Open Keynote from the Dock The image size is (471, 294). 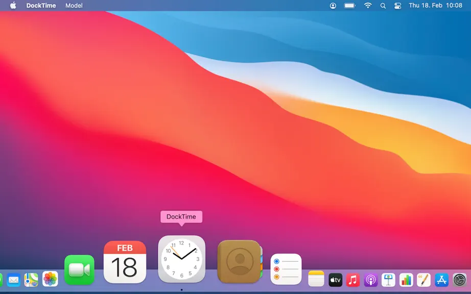388,280
